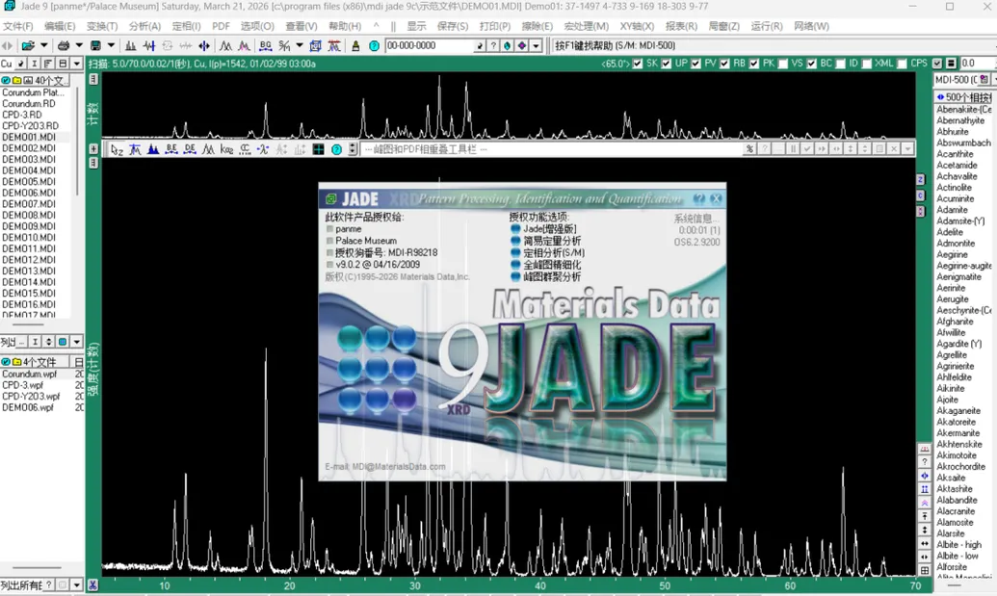Click the BE toolbar icon
The width and height of the screenshot is (997, 596).
[171, 149]
